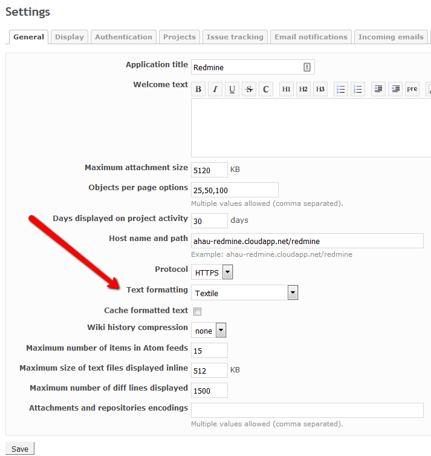This screenshot has width=431, height=456.
Task: Insert an ordered numbered list
Action: tap(358, 89)
